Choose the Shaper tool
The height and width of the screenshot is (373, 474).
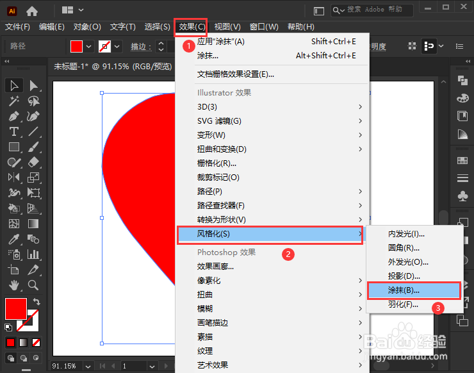tap(14, 162)
